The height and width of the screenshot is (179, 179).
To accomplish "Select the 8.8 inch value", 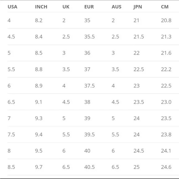I will (39, 69).
